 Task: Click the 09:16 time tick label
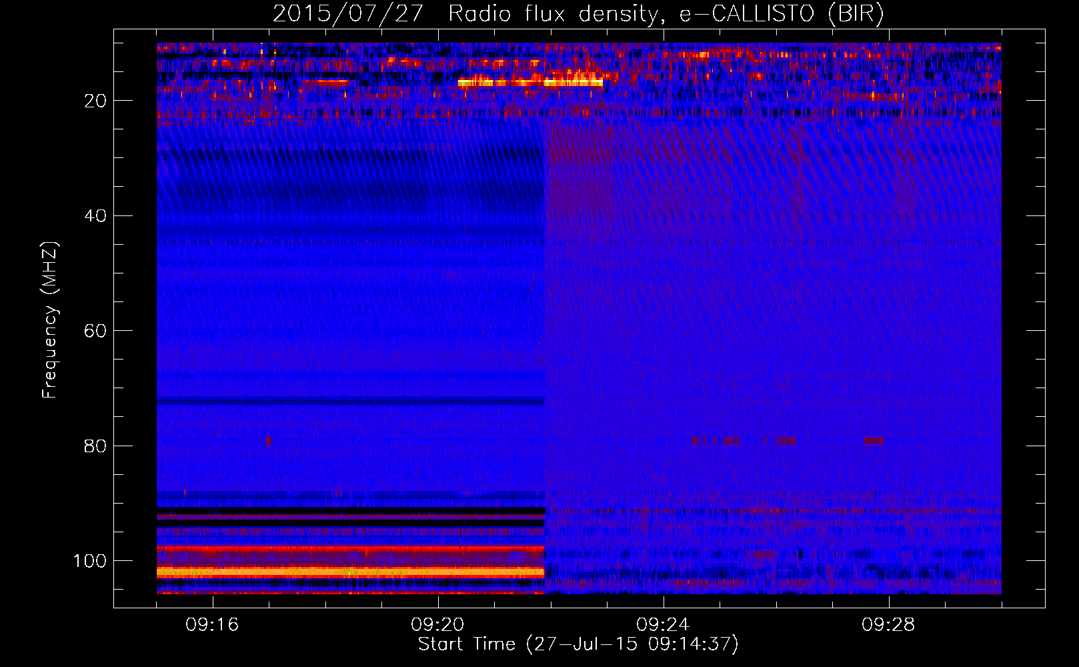point(213,624)
